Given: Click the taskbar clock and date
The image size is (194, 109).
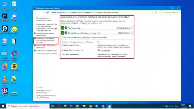Looking at the screenshot, I should click(183, 106).
